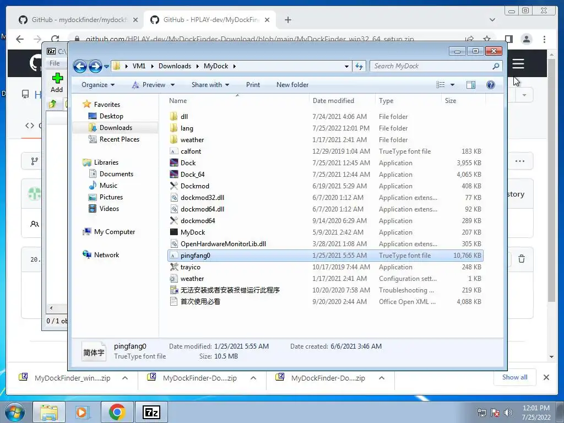Select the dockmod64.dll file

[x=202, y=209]
